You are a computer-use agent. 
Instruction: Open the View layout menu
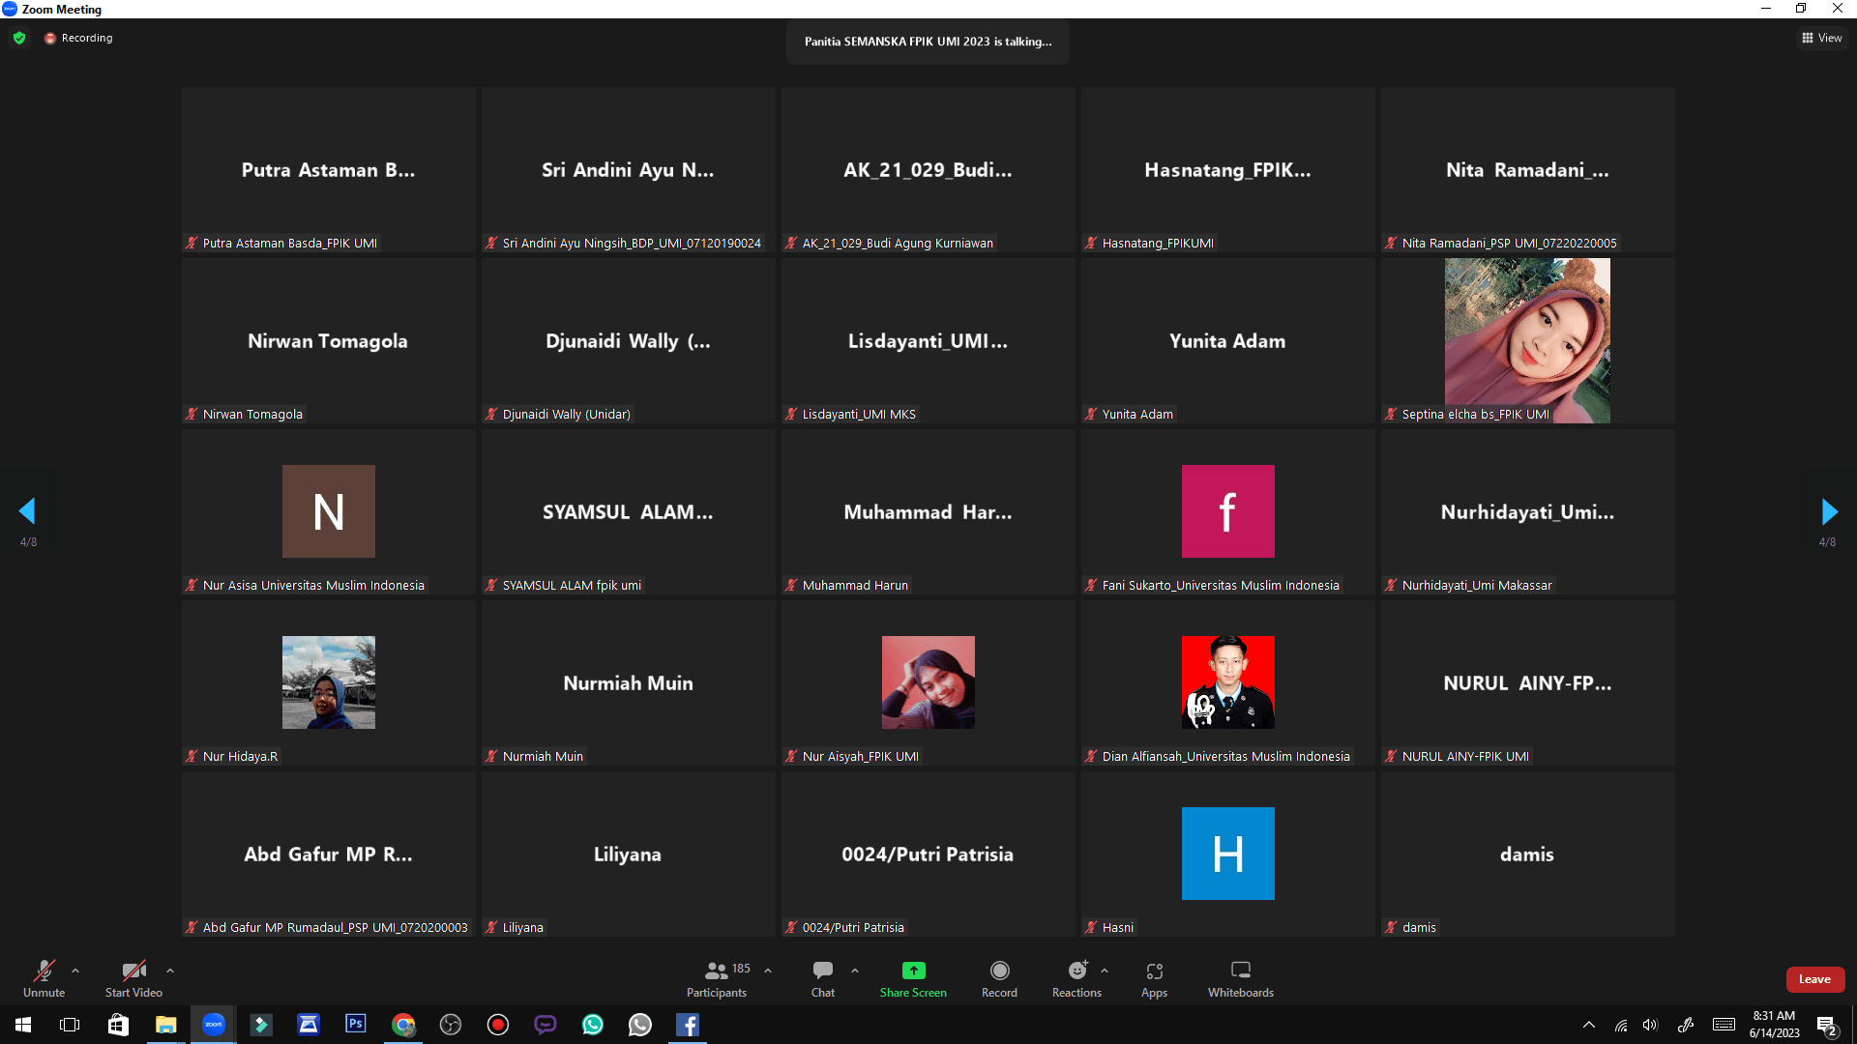1821,38
